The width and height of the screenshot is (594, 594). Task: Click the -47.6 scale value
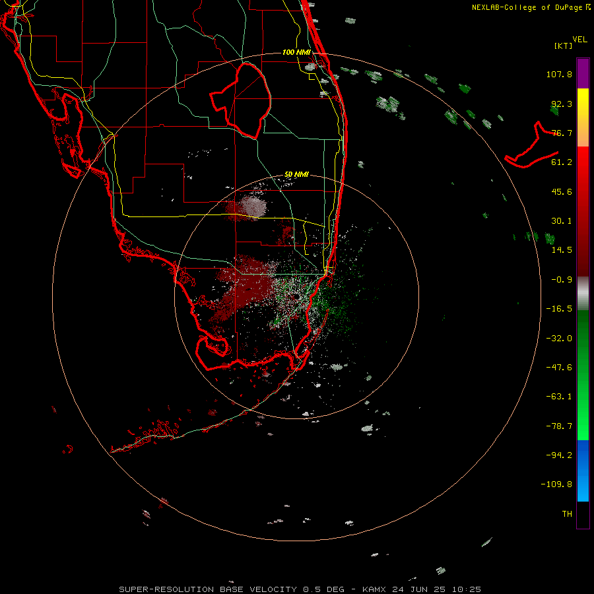(559, 368)
